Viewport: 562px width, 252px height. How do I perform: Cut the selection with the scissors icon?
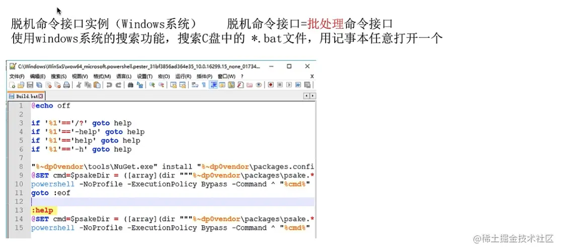point(79,85)
